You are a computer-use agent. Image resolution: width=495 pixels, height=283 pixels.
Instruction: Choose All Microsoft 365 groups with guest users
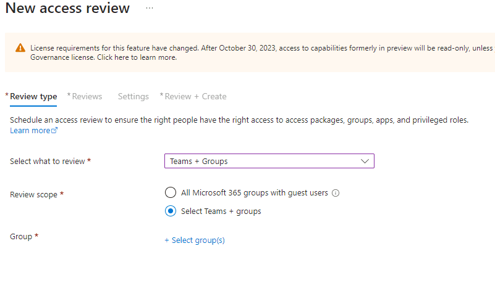coord(171,192)
